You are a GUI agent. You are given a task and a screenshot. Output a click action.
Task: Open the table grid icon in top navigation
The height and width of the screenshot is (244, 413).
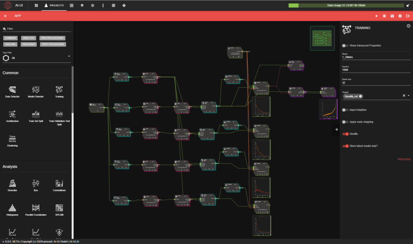(72, 5)
